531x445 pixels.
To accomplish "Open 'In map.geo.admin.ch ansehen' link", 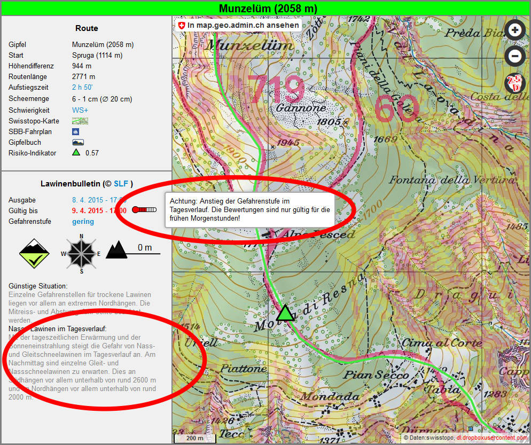I will click(x=238, y=25).
